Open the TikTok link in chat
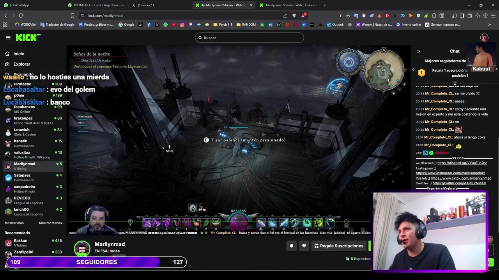 coord(461,178)
